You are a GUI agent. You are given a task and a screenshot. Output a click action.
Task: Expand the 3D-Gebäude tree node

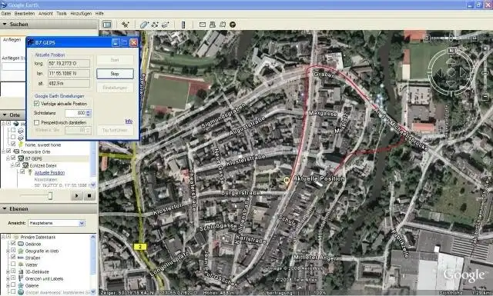8,271
